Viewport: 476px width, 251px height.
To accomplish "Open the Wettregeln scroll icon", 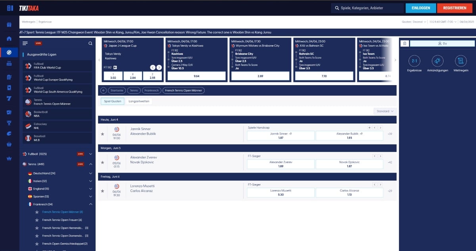I will point(461,61).
